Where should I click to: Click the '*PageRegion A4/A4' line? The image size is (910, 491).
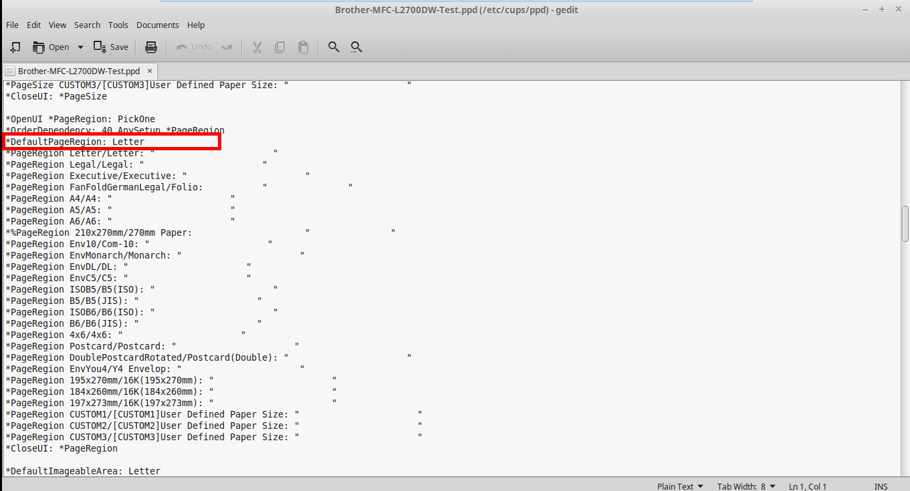[x=120, y=198]
